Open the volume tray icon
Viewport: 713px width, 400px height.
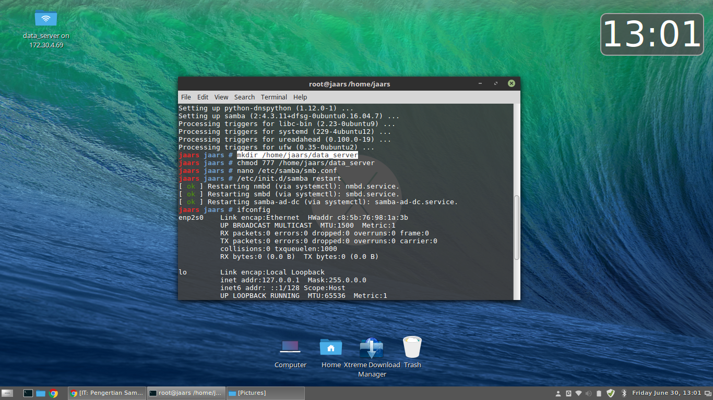(x=589, y=393)
